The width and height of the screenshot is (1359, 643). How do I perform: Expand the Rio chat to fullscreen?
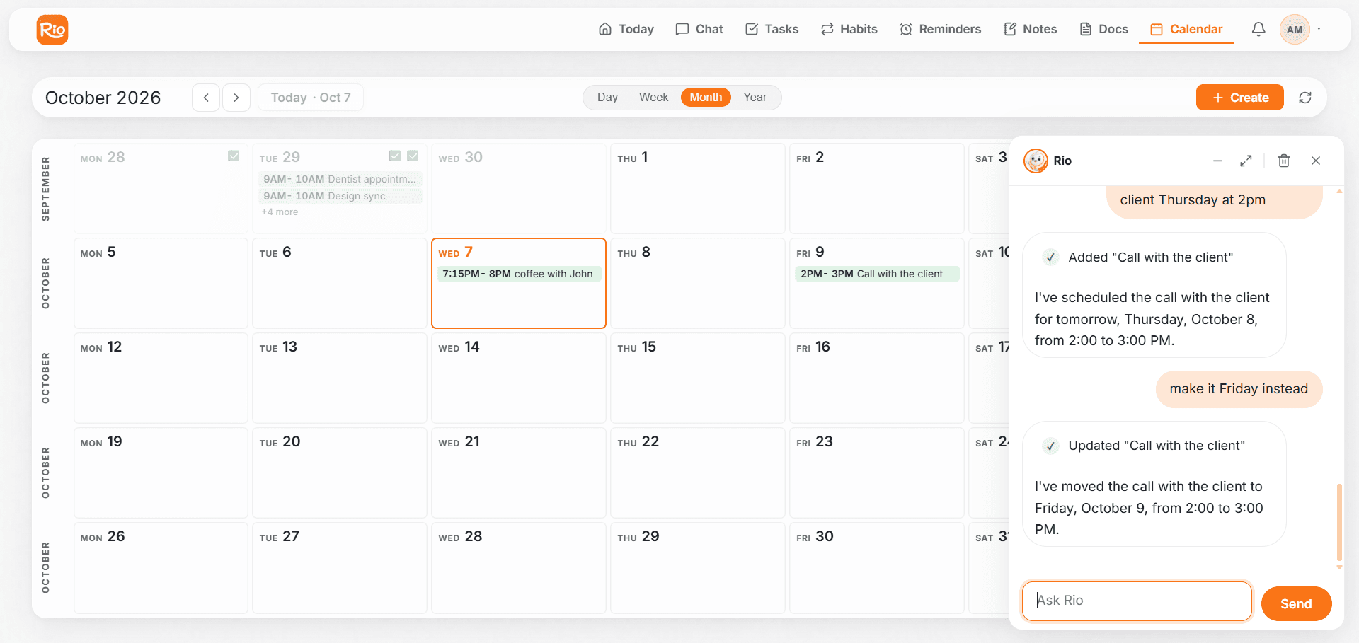point(1246,161)
